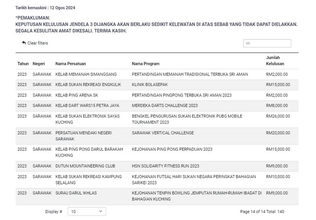Select the KELAB MEMANAH SIMANGGANG row
Viewport: 316px width, 220px height.
click(x=86, y=74)
